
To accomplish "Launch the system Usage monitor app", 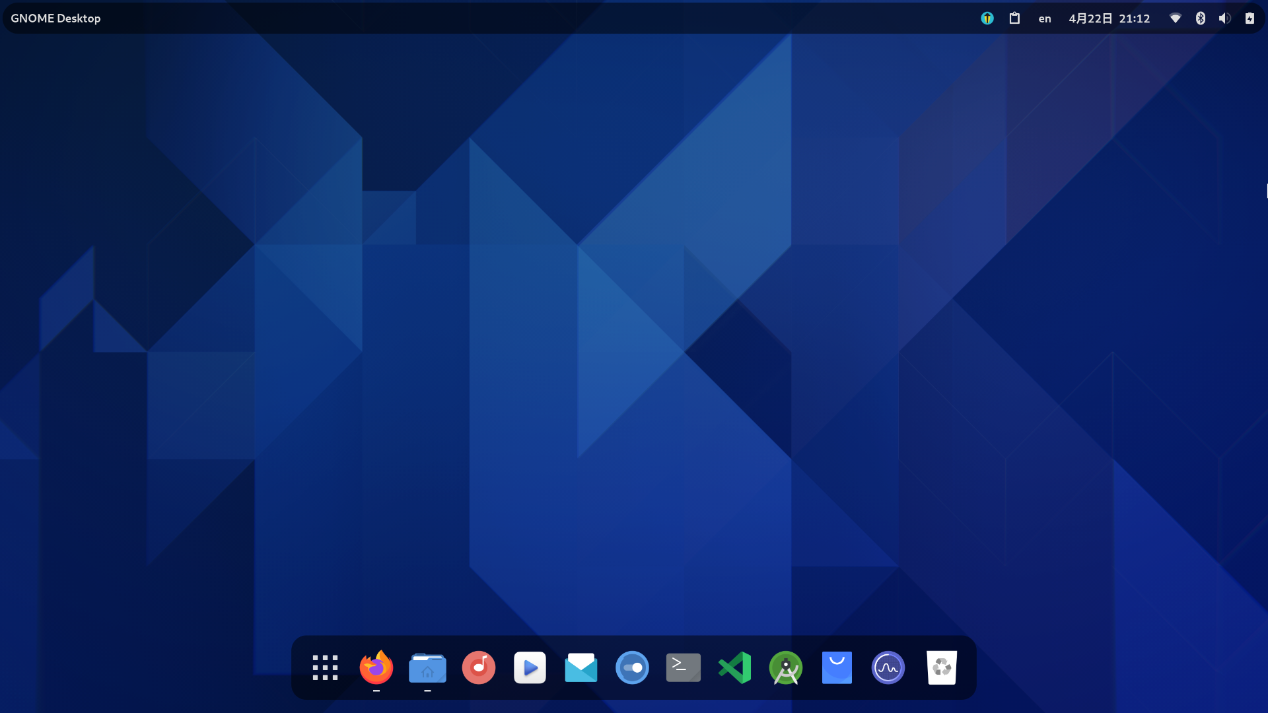I will pos(888,667).
